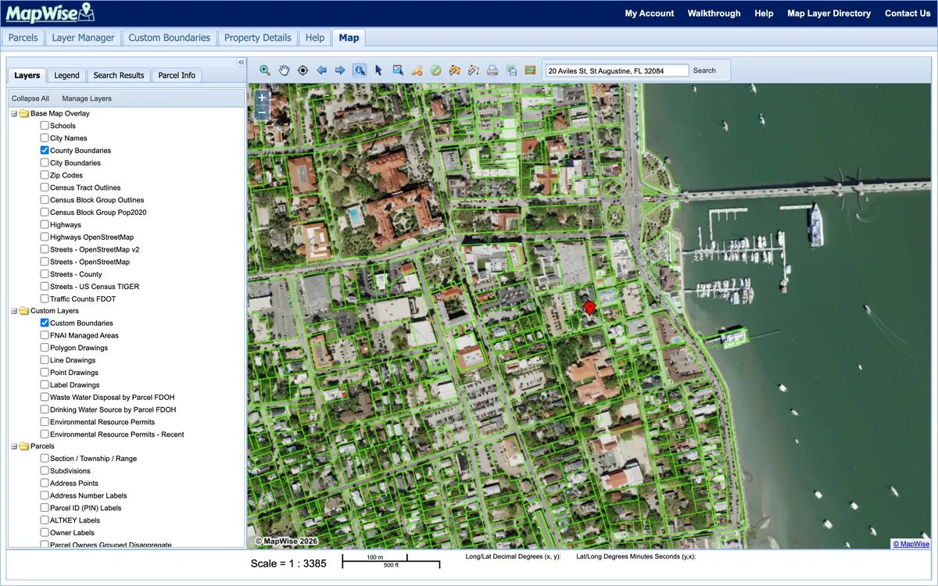
Task: Click Collapse All in layers panel
Action: 30,98
